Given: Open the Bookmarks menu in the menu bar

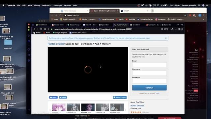Looking at the screenshot, I should click(x=47, y=5).
